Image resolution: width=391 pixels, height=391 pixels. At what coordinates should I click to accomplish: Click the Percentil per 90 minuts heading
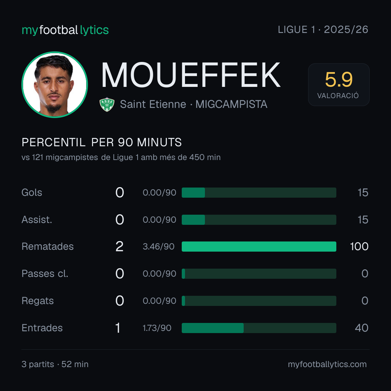[x=102, y=142]
